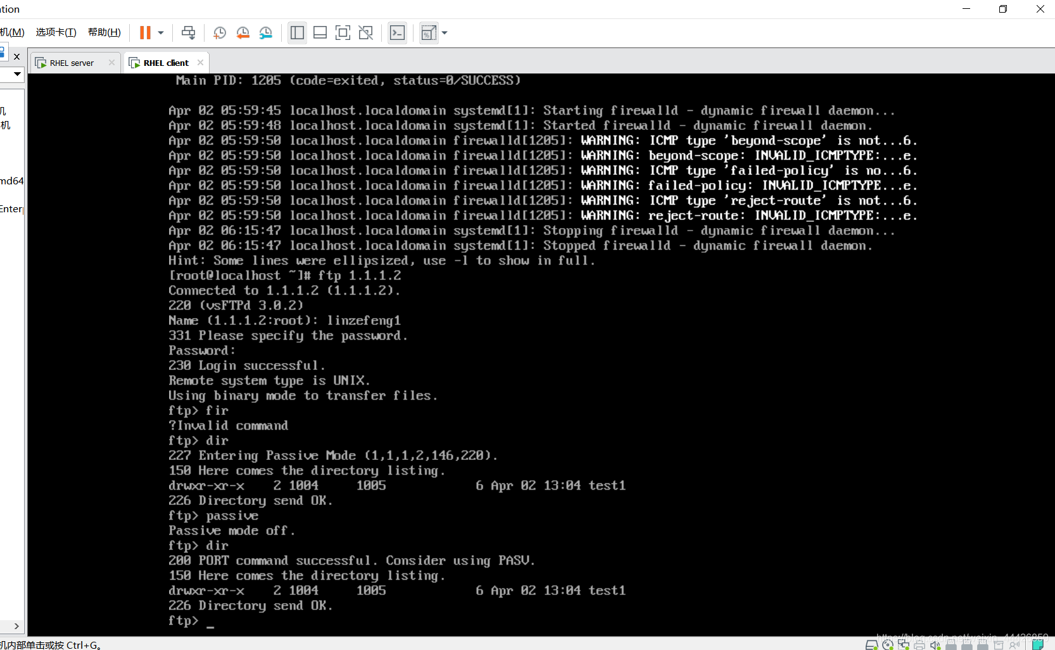Open the 帮助(H) menu
The height and width of the screenshot is (650, 1055).
(104, 32)
